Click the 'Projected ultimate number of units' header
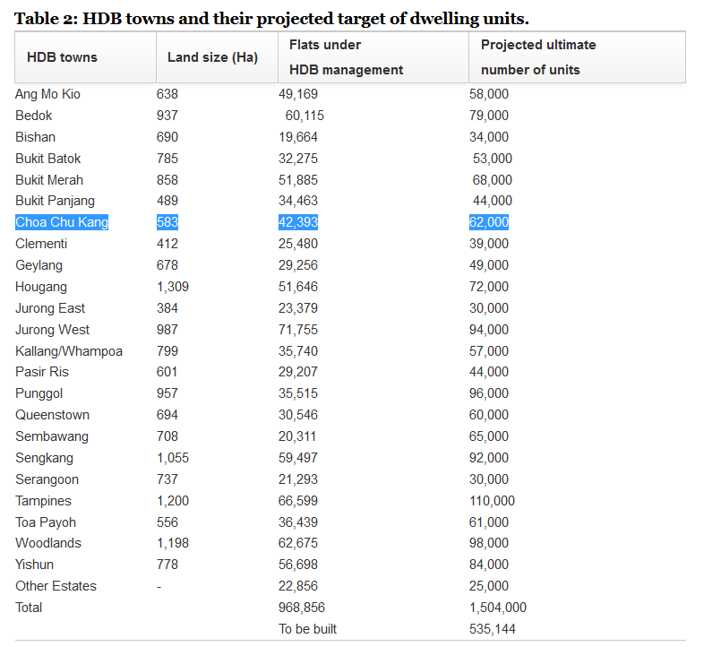The width and height of the screenshot is (712, 647). [x=538, y=57]
